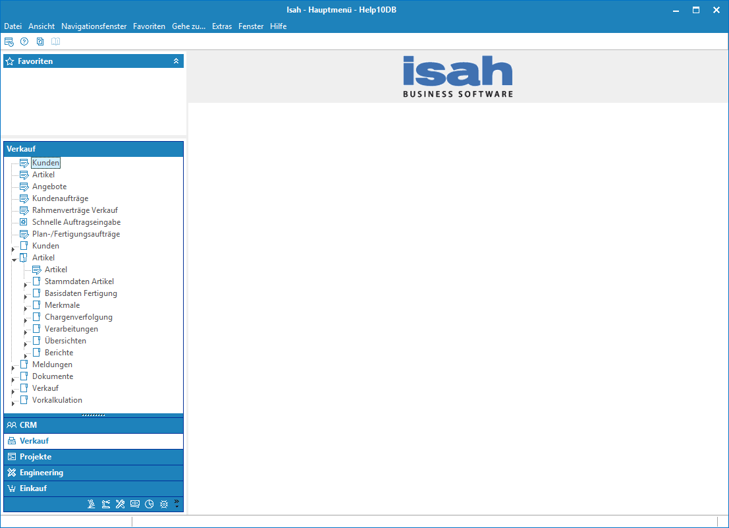The height and width of the screenshot is (528, 729).
Task: Open the Favoriten menu in the menu bar
Action: pyautogui.click(x=149, y=26)
